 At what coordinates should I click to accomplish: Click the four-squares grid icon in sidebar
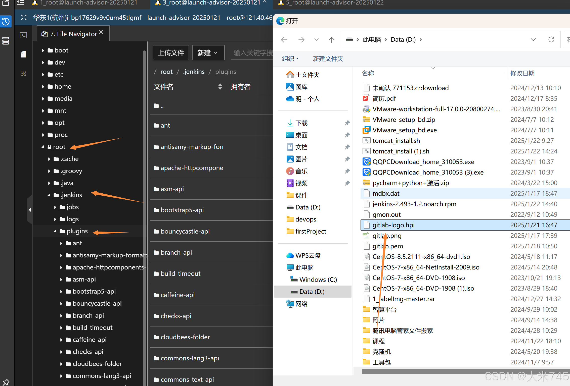tap(23, 73)
